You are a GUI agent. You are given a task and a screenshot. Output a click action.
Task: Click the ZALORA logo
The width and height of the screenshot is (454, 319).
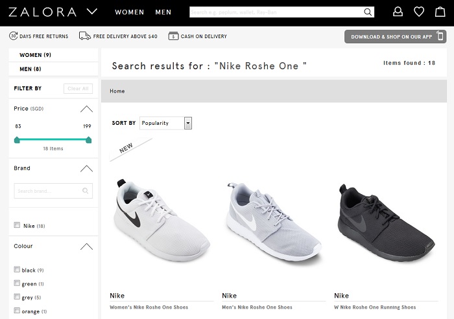43,12
